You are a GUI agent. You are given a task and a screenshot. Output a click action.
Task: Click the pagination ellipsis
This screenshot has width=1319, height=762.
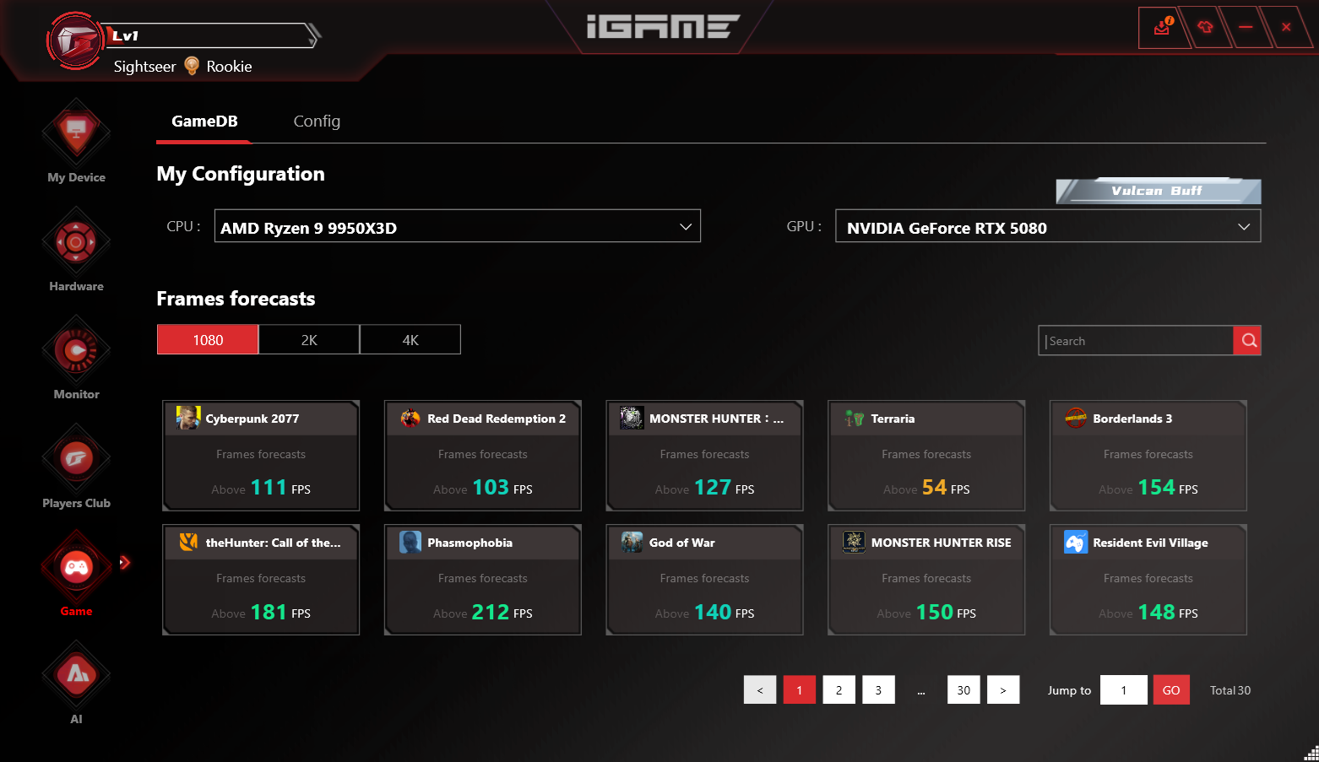coord(921,692)
